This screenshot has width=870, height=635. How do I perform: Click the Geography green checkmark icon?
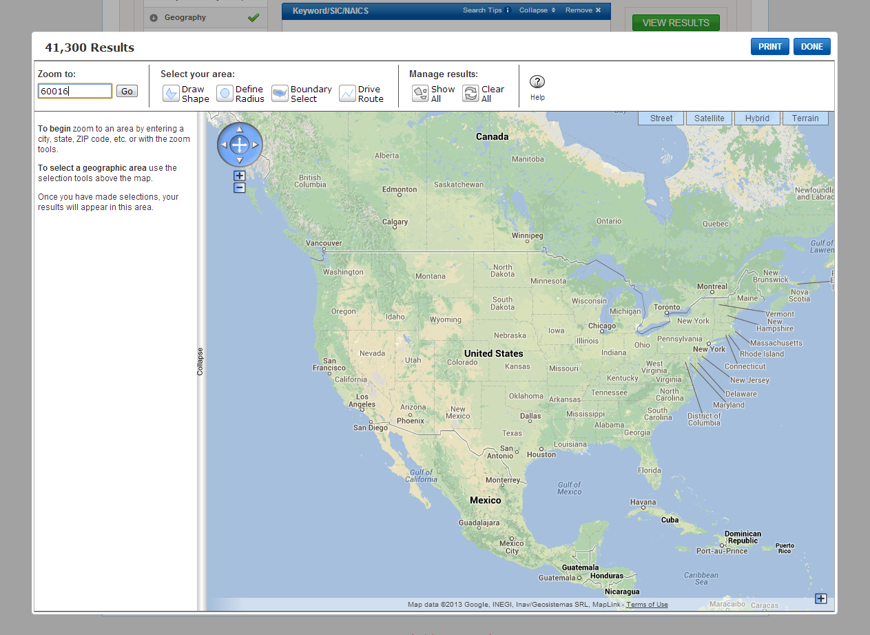[254, 18]
